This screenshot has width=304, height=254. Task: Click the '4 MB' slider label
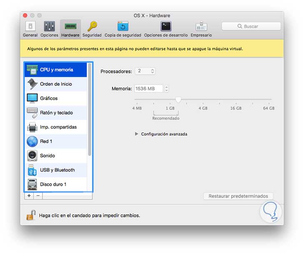point(137,108)
